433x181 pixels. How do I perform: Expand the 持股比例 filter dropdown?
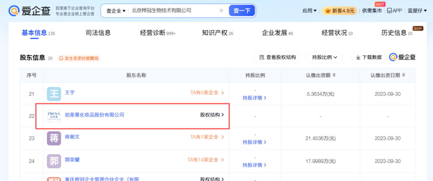(x=324, y=58)
